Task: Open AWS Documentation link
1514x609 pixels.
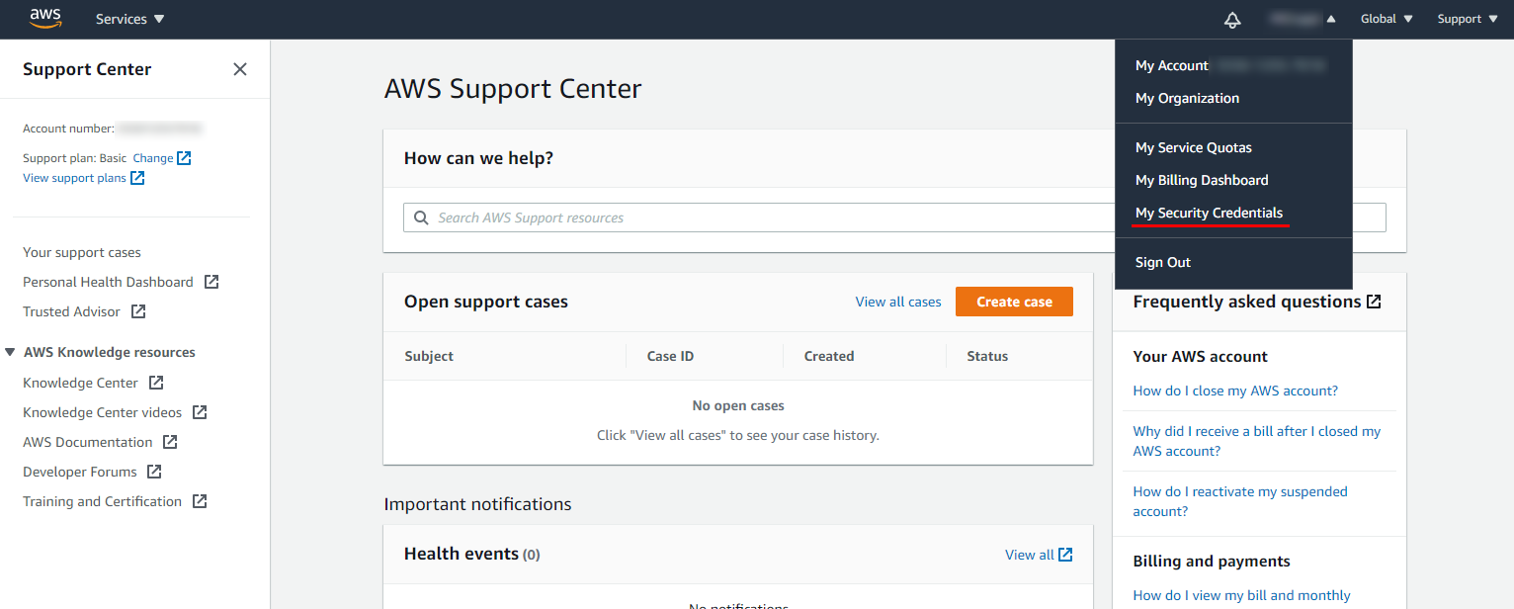Action: click(88, 442)
